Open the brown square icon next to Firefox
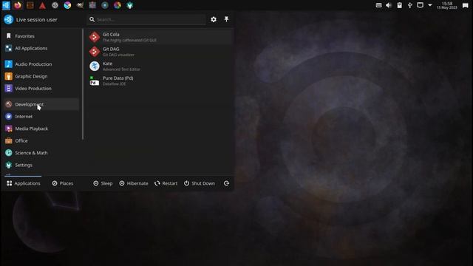473x266 pixels. [30, 5]
